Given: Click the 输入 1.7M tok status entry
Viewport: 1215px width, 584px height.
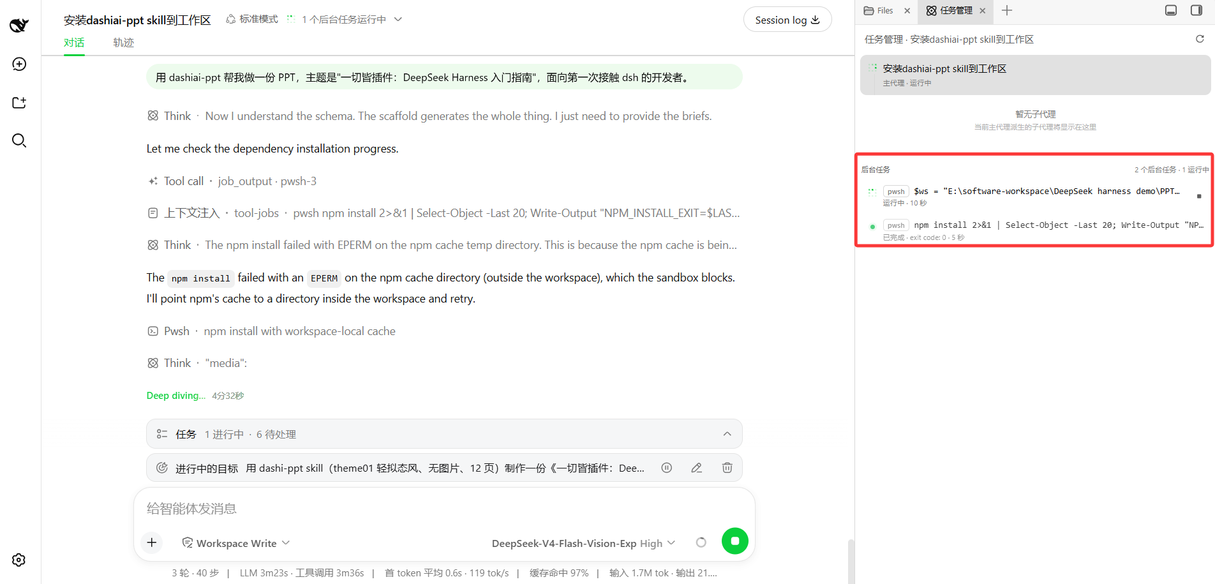Looking at the screenshot, I should [x=663, y=573].
